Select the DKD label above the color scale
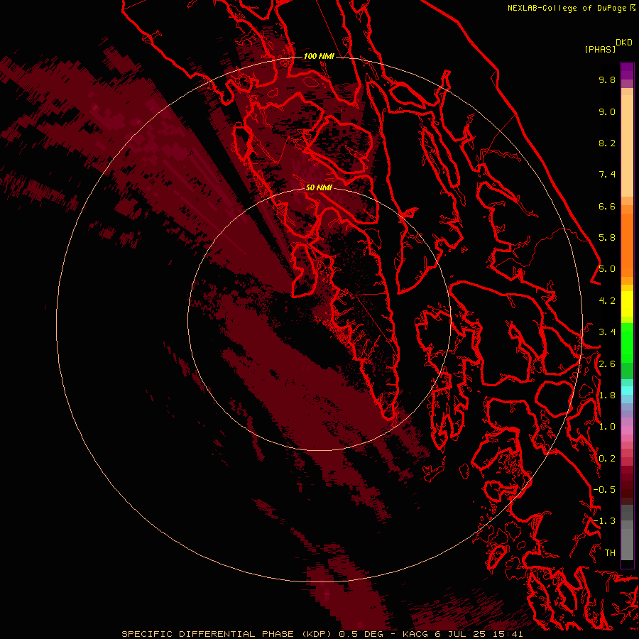 pos(624,43)
